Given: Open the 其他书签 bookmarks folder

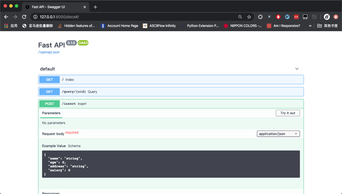Looking at the screenshot, I should pyautogui.click(x=327, y=26).
